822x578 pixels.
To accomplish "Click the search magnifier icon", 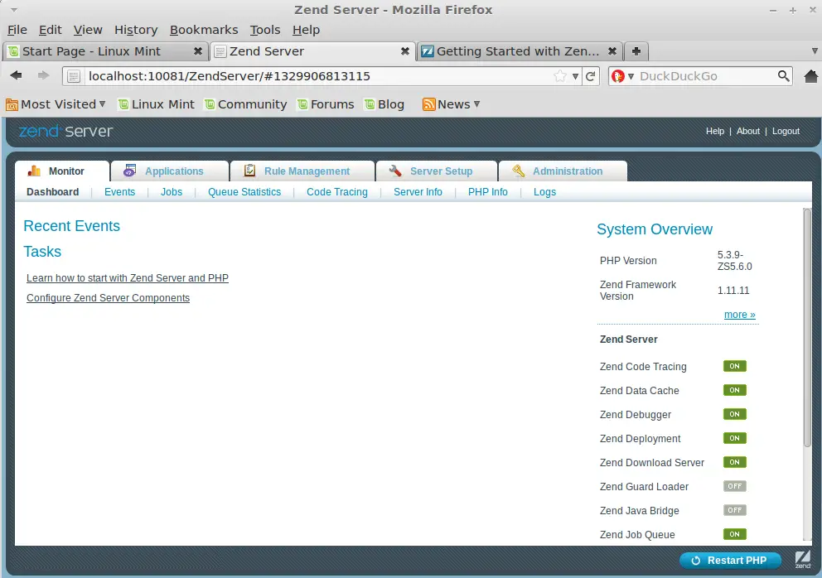I will coord(783,76).
